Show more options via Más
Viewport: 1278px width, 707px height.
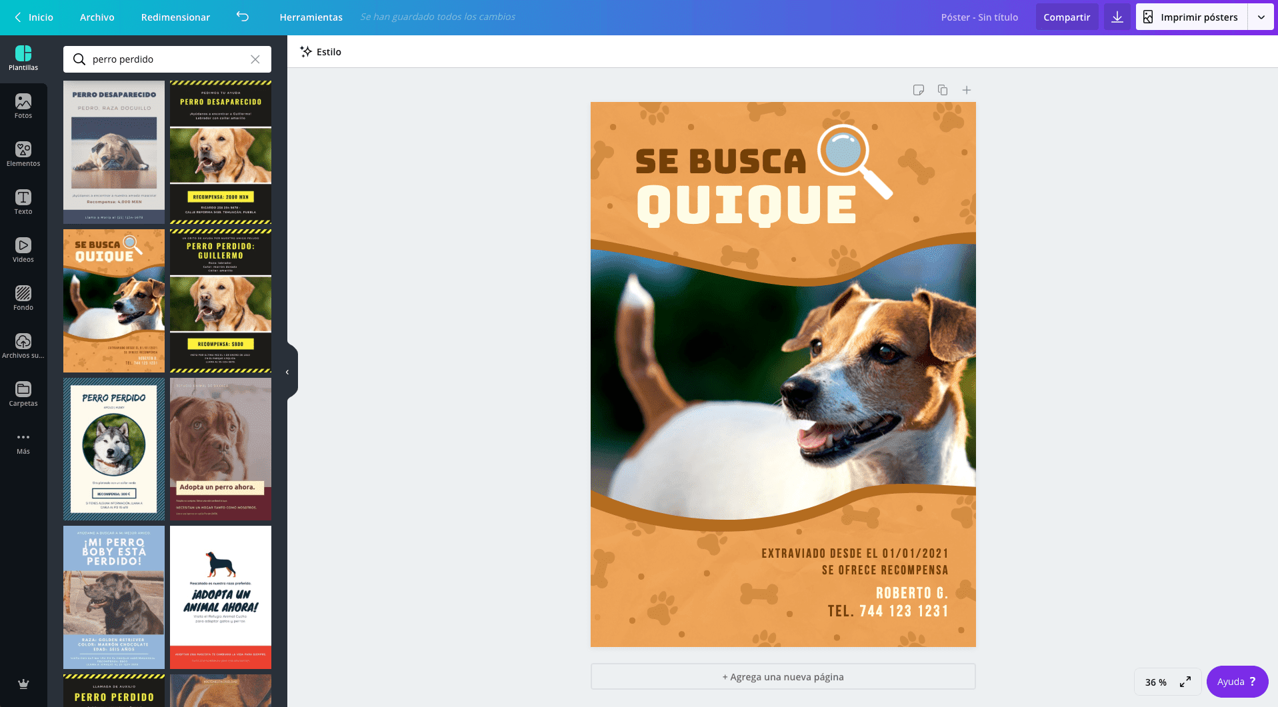pyautogui.click(x=23, y=442)
